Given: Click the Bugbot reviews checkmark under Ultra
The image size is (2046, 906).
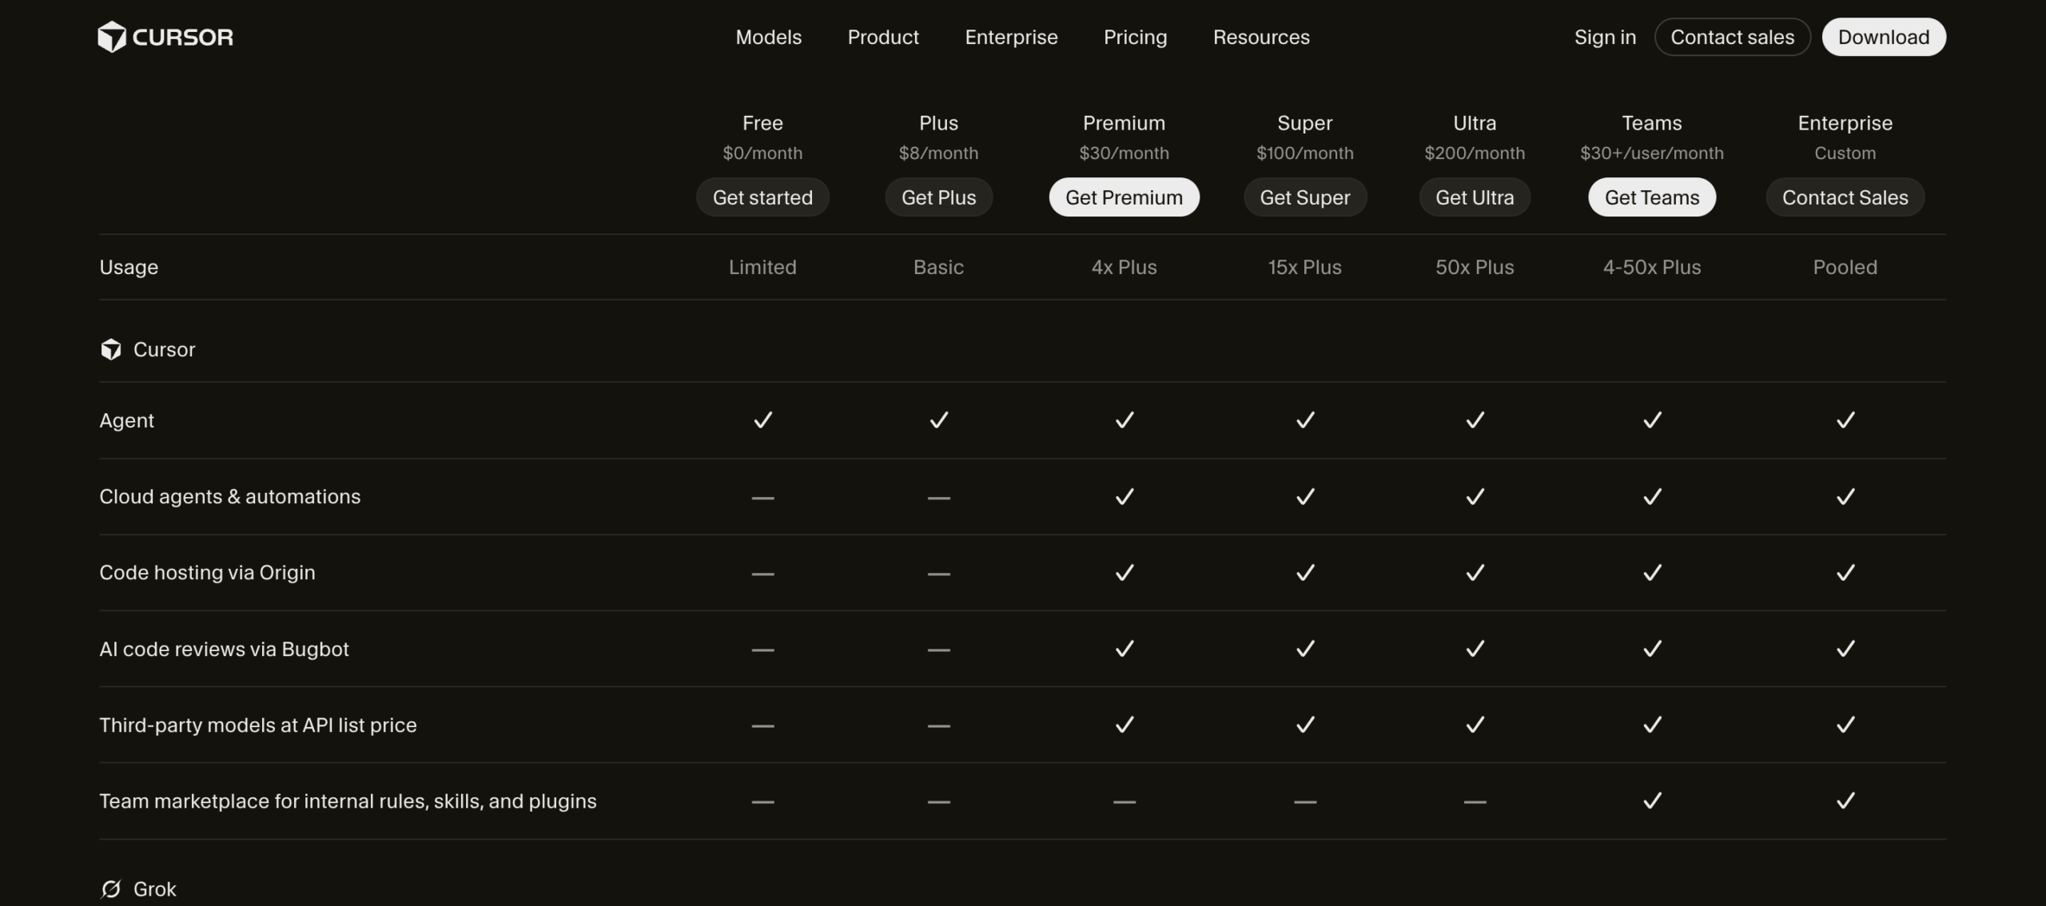Looking at the screenshot, I should pos(1475,648).
